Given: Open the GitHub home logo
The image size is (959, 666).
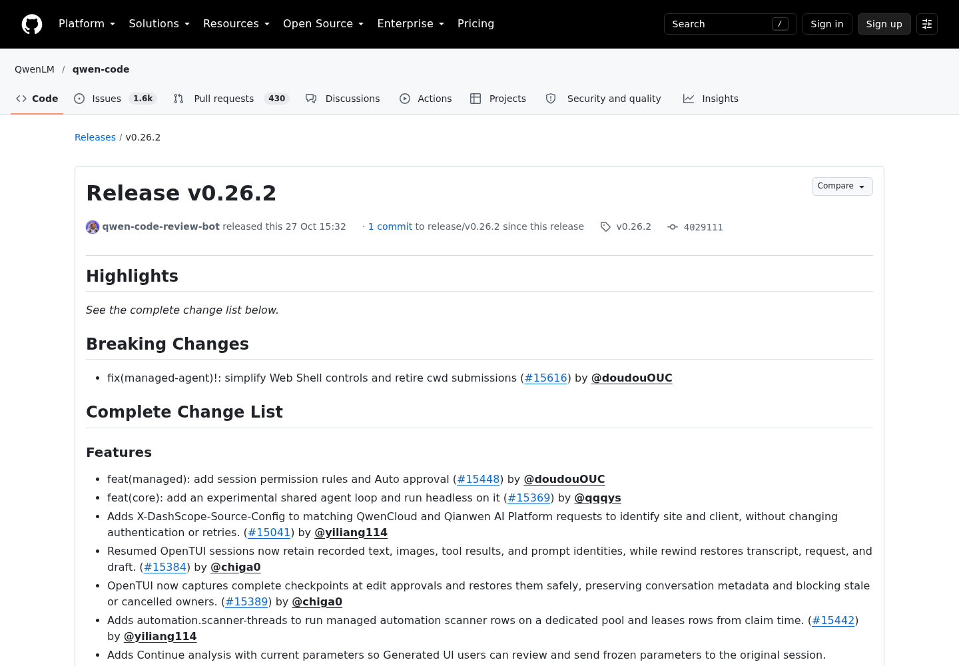Looking at the screenshot, I should pyautogui.click(x=32, y=24).
